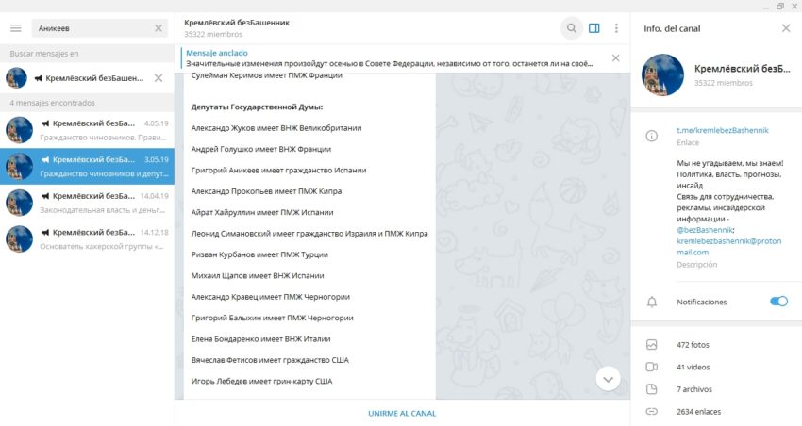Click line 'Григорий Балыхин имеет ПМЖ Черногории'
Screen dimensions: 802x426
coord(272,318)
